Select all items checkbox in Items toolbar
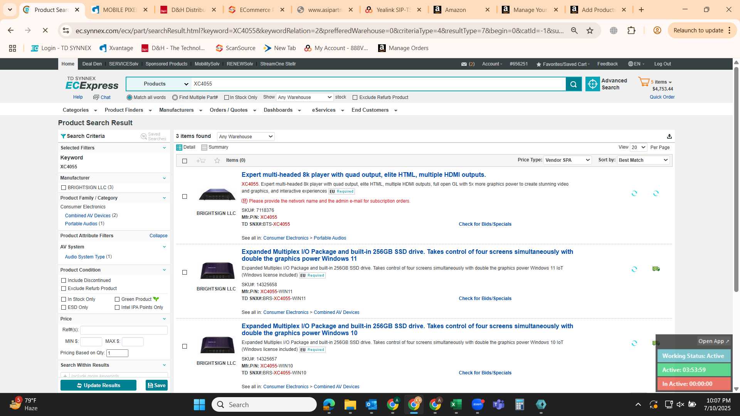The image size is (740, 416). (x=185, y=161)
